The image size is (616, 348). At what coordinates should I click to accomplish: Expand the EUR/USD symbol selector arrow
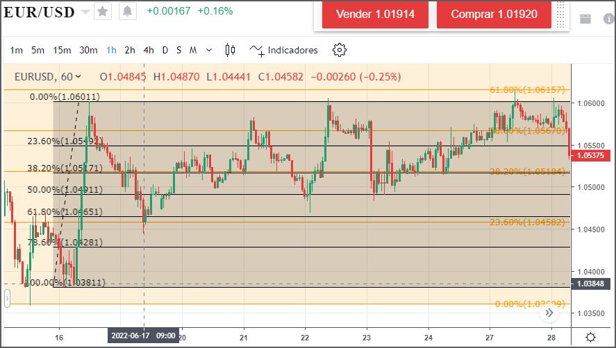(x=85, y=12)
